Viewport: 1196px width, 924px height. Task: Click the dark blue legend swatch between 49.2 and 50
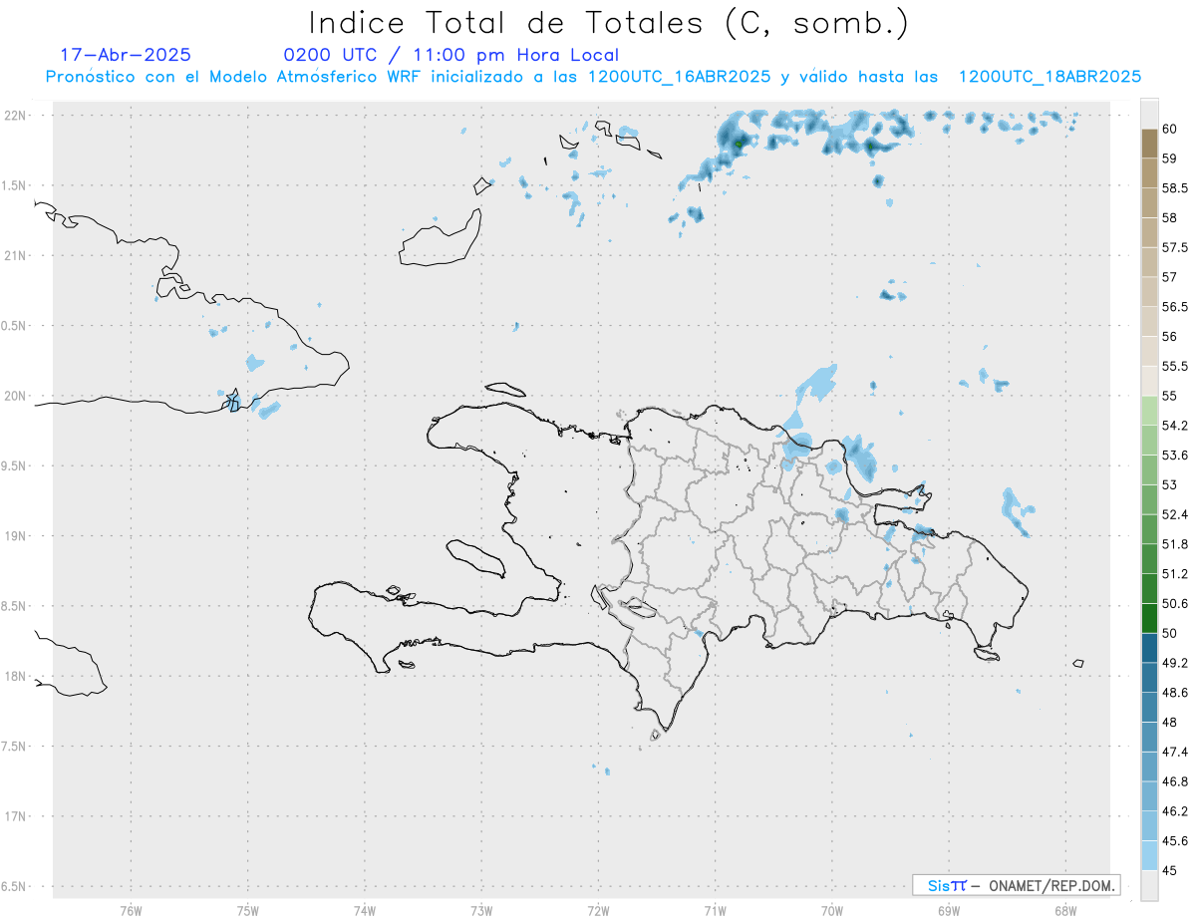[x=1149, y=648]
